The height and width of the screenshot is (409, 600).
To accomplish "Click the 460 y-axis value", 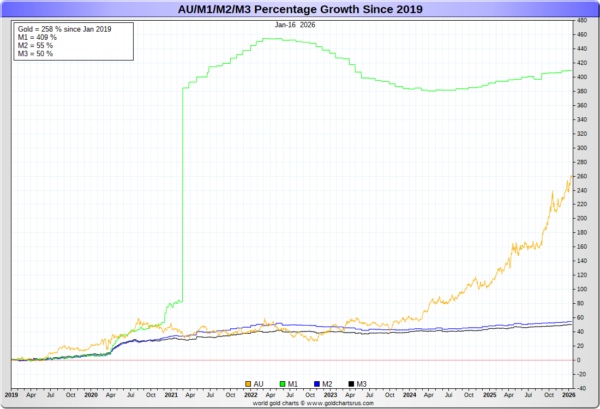I will (582, 34).
